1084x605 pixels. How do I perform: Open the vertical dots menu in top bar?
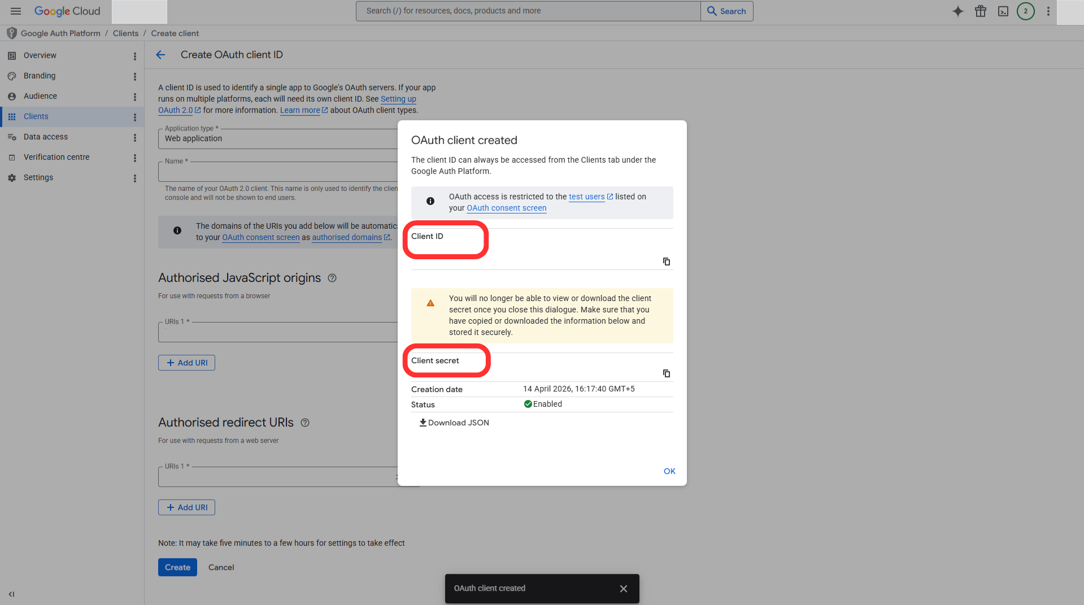[1048, 11]
